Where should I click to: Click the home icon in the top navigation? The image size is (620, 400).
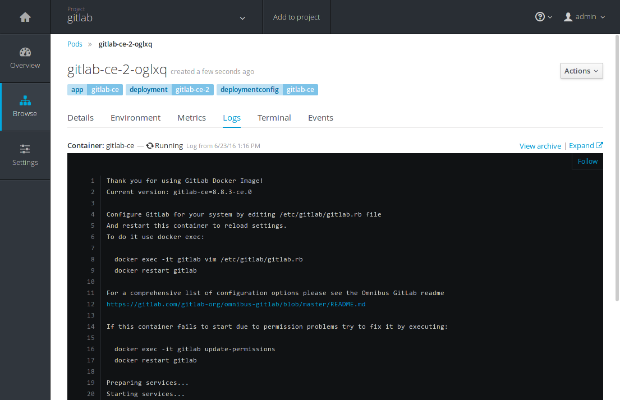[x=25, y=16]
